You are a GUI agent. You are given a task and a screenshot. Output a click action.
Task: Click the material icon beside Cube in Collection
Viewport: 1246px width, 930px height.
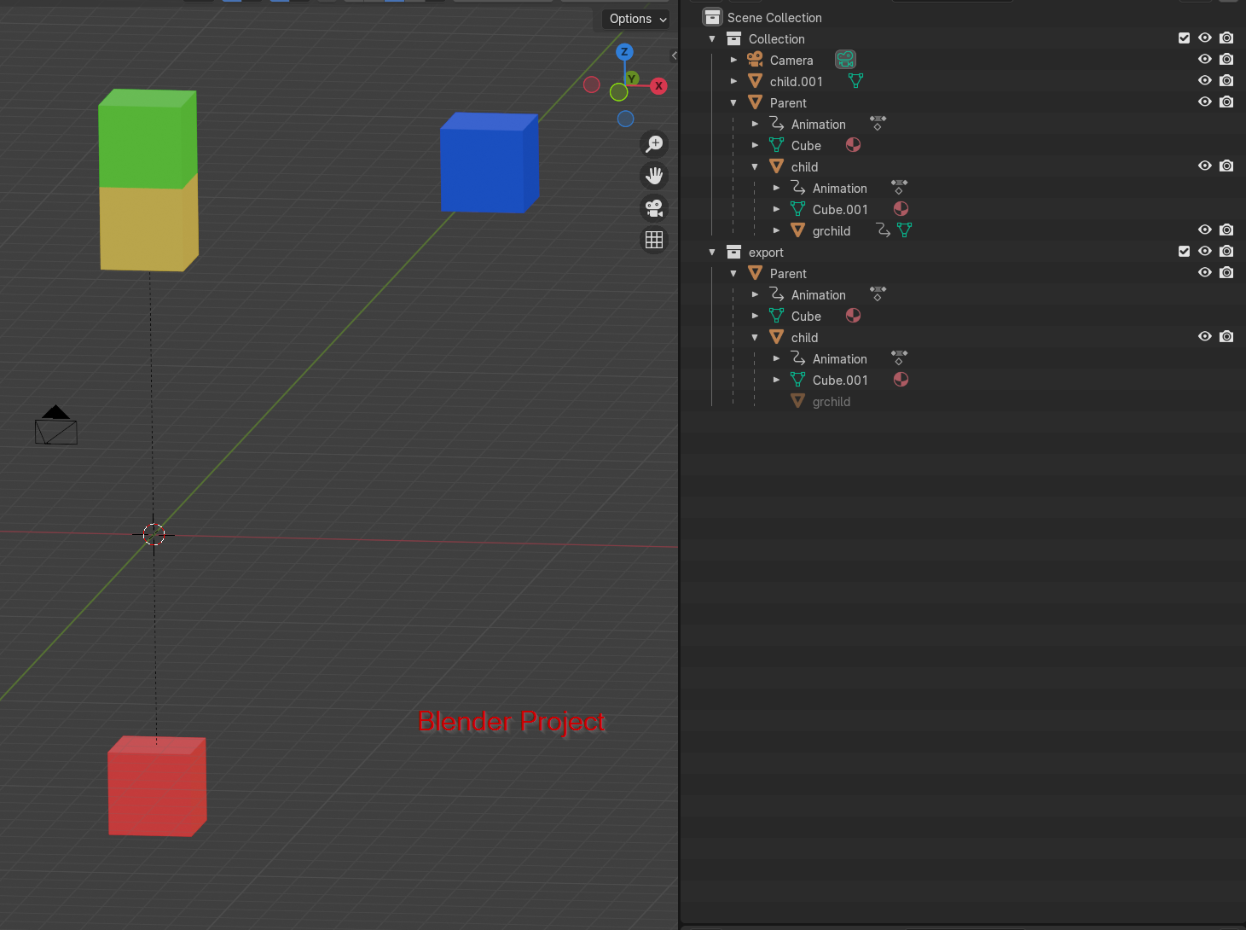853,145
